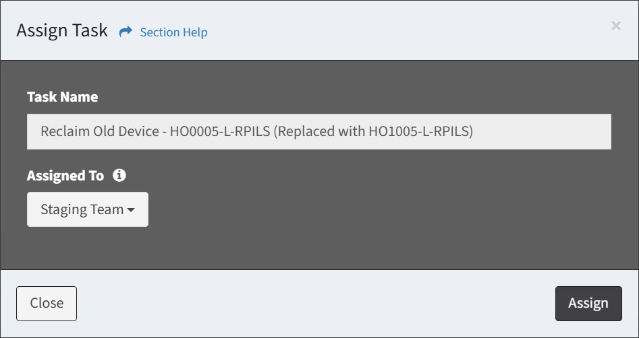
Task: Click the caret arrow on Staging Team
Action: pos(131,210)
